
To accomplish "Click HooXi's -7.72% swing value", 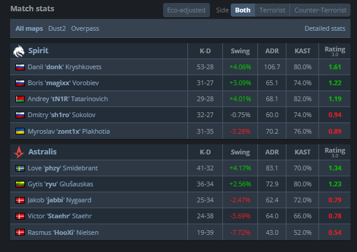I will tap(240, 232).
